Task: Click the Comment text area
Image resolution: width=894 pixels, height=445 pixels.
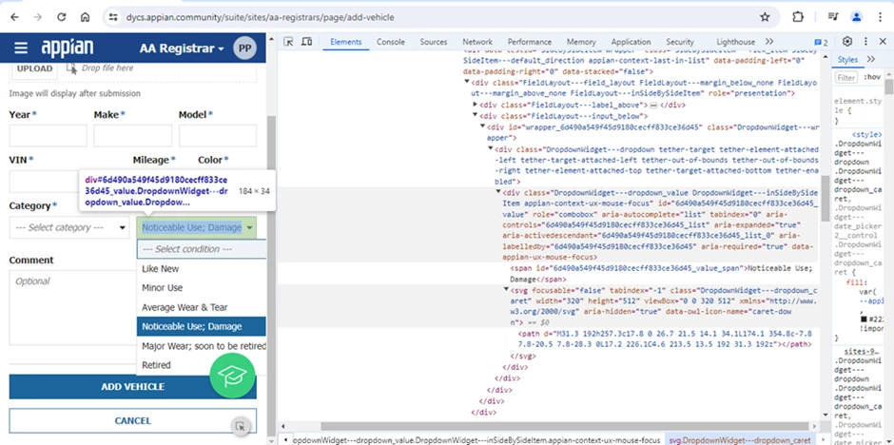Action: pos(71,308)
